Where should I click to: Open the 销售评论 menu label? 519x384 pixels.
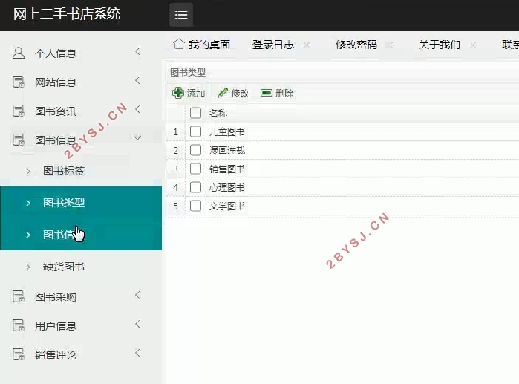(x=56, y=355)
